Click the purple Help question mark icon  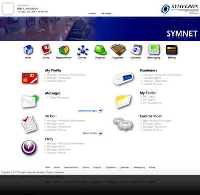coord(29,147)
